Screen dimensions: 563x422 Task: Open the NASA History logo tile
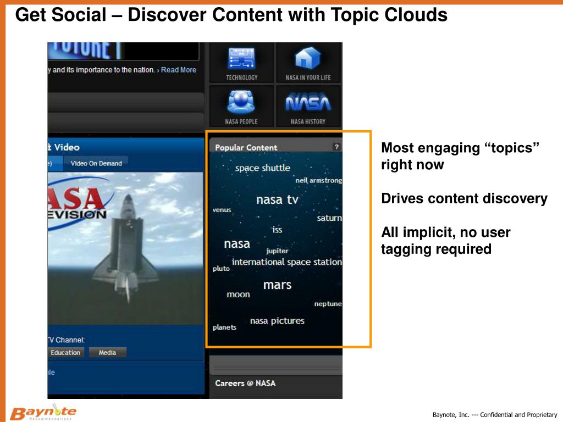coord(308,107)
